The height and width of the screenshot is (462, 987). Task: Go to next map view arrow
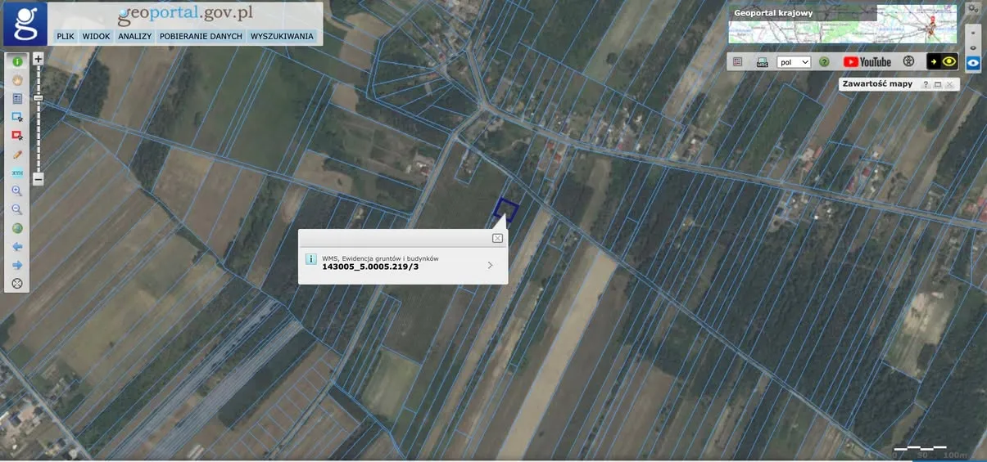pyautogui.click(x=16, y=265)
